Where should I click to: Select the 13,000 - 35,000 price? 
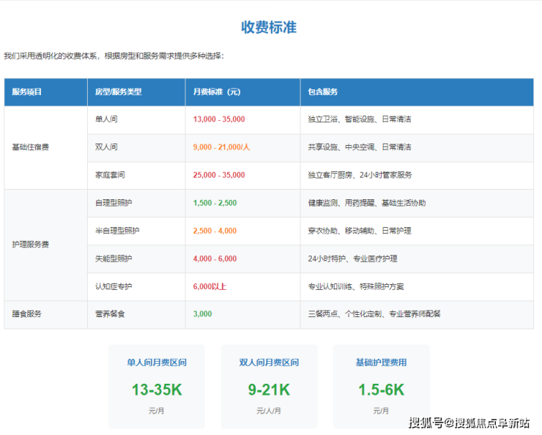click(219, 119)
